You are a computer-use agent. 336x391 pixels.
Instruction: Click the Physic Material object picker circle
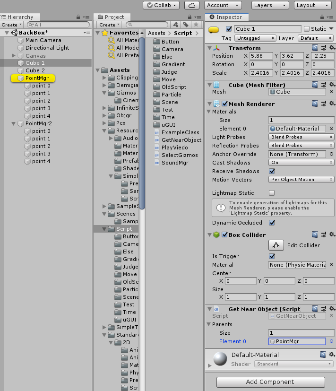[332, 265]
